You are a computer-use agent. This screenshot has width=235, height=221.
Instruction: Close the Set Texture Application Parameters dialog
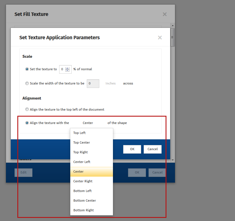[160, 38]
